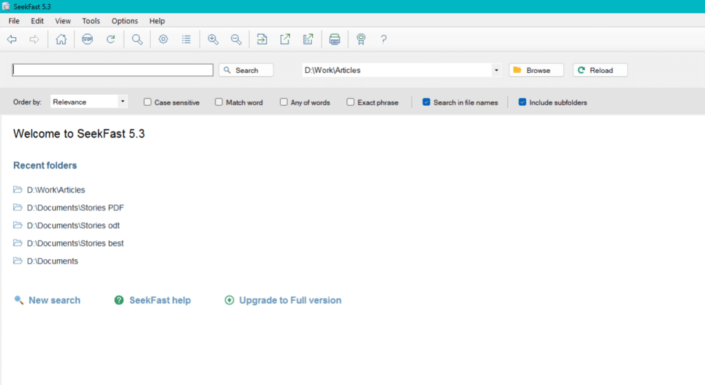Open the View menu
This screenshot has height=385, width=705.
63,21
